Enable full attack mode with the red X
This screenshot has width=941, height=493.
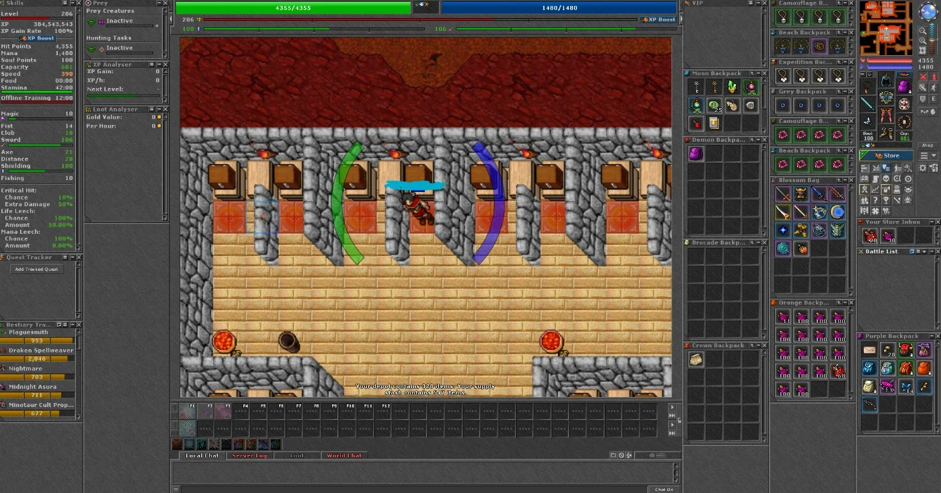tap(924, 77)
